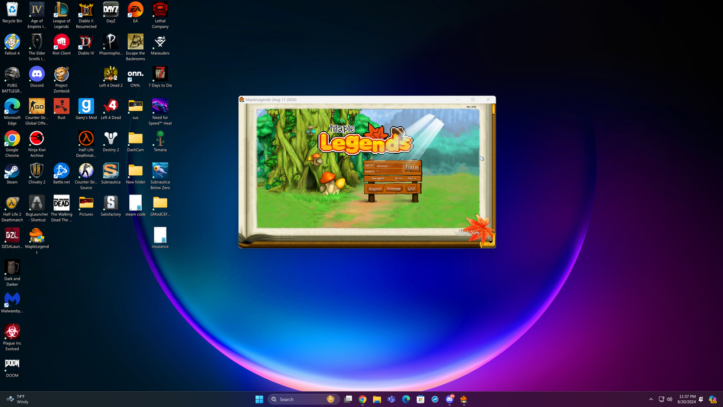Select the Rust desktop icon
This screenshot has width=723, height=407.
(x=61, y=109)
